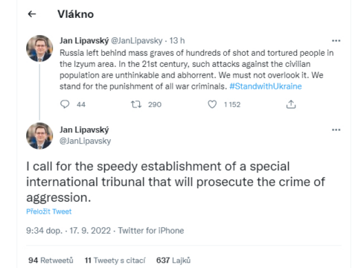Open Jan Lipavský's avatar on the first tweet
This screenshot has width=361, height=268.
[x=39, y=48]
